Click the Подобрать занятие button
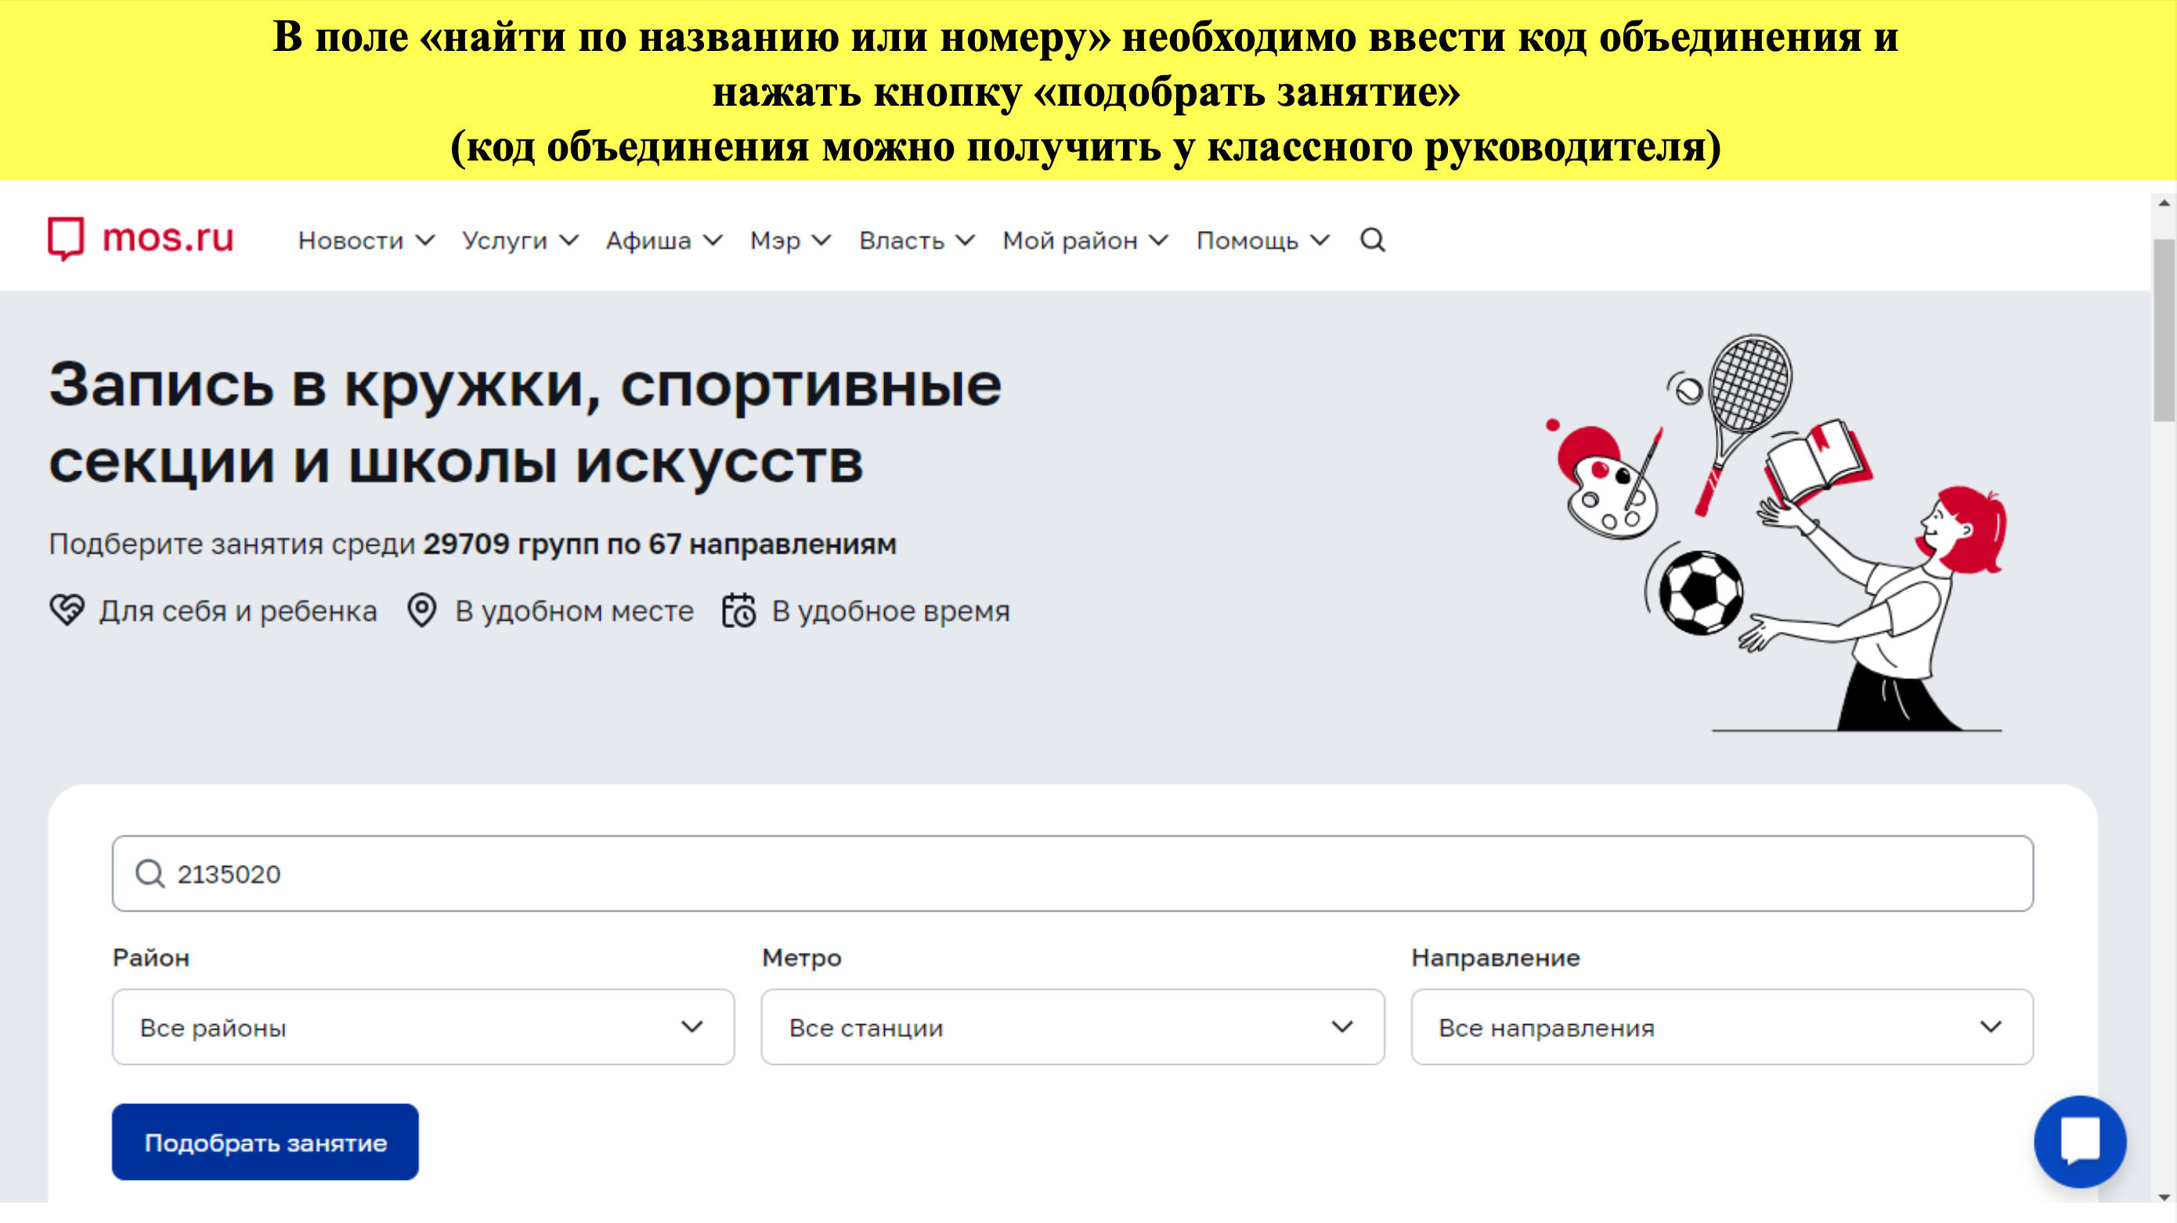Image resolution: width=2177 pixels, height=1223 pixels. click(265, 1142)
